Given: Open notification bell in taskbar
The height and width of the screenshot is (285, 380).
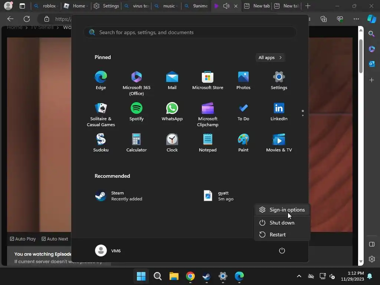Looking at the screenshot, I should pyautogui.click(x=370, y=276).
